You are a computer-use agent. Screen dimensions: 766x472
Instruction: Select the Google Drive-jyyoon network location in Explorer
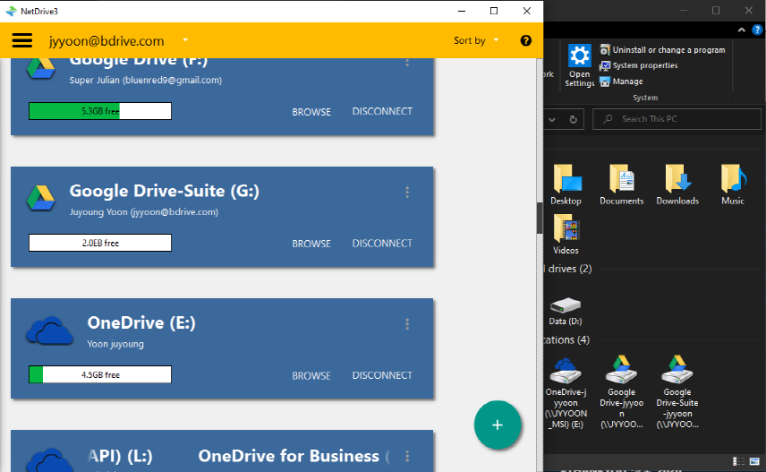point(621,392)
